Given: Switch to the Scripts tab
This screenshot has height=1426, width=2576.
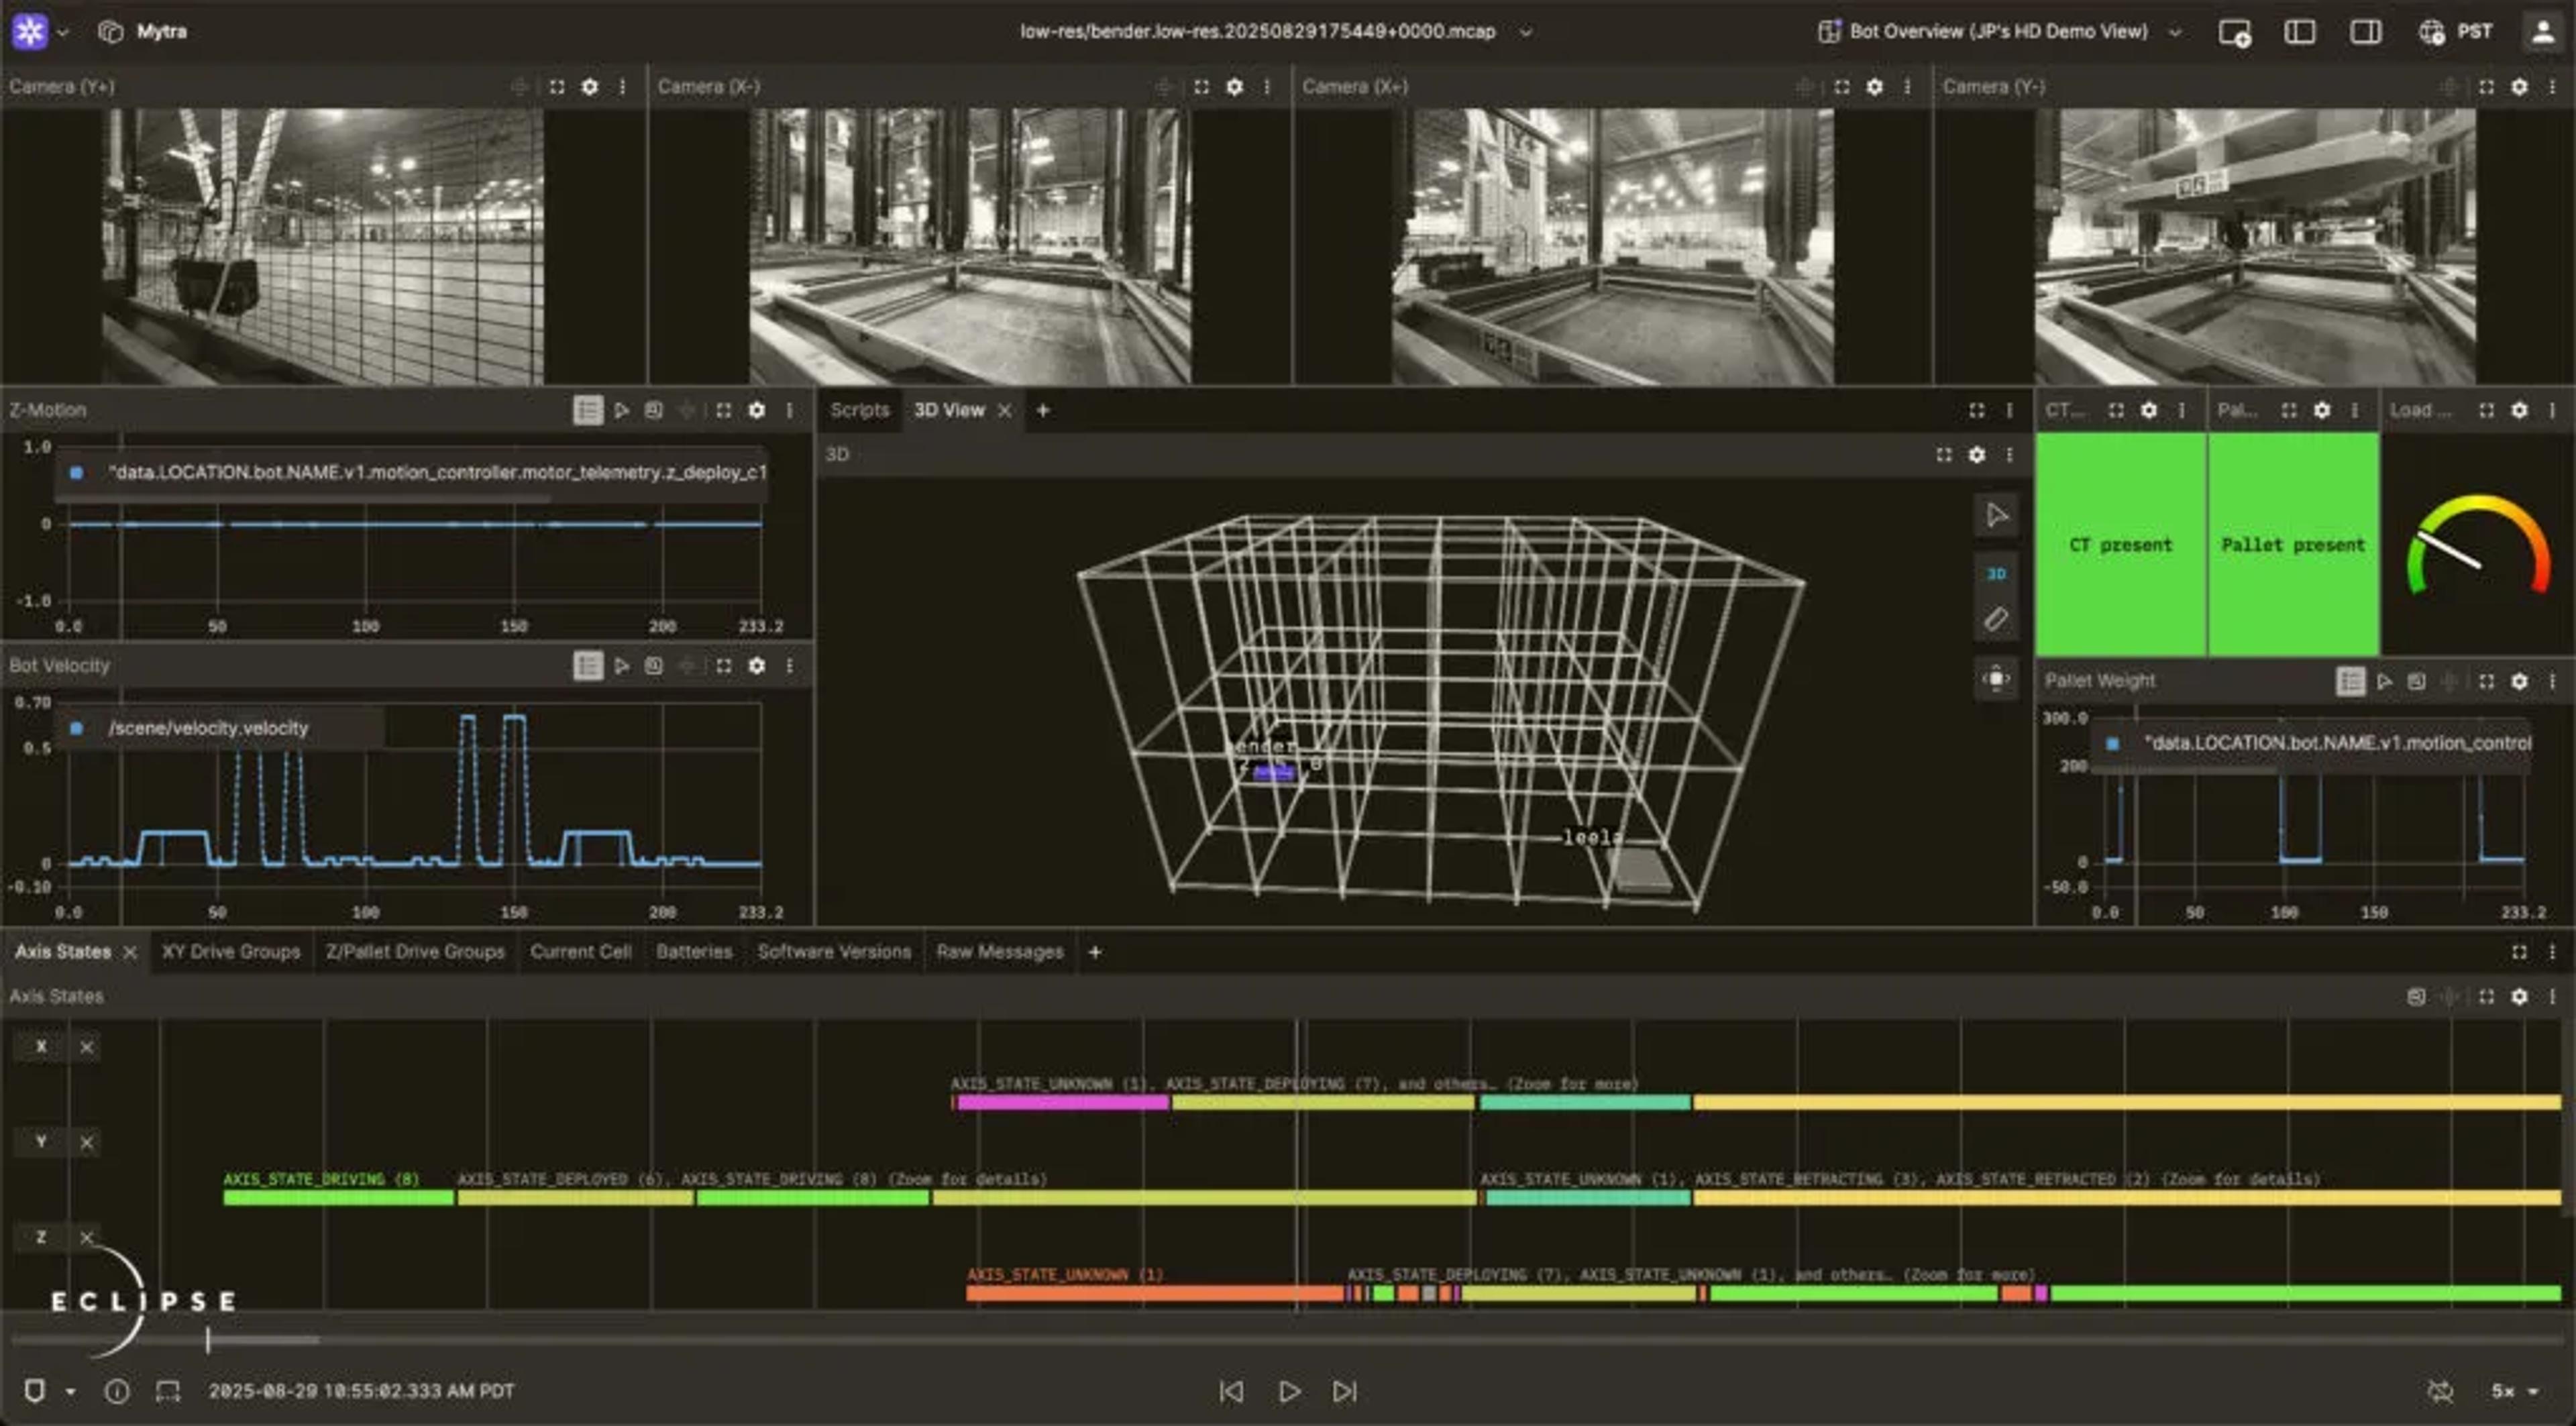Looking at the screenshot, I should click(x=859, y=410).
